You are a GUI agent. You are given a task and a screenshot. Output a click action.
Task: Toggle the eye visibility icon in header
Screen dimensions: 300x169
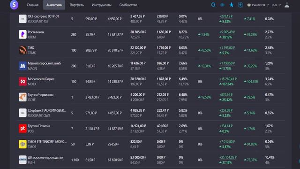coord(222,5)
